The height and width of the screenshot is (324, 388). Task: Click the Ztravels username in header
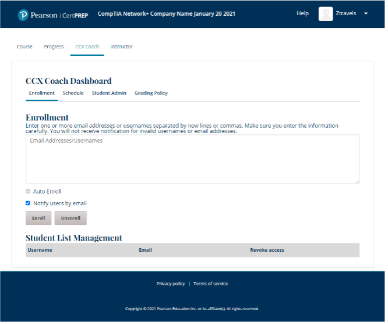[347, 14]
